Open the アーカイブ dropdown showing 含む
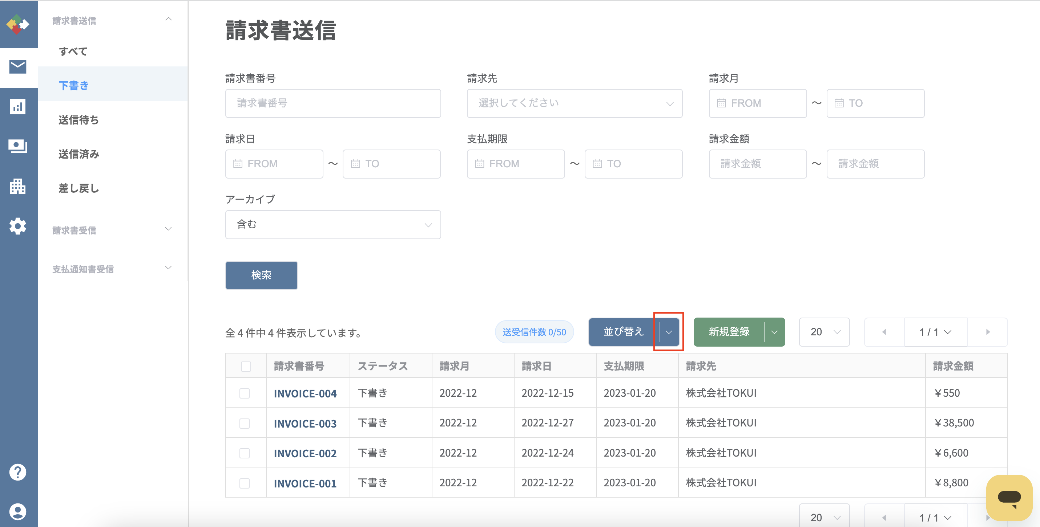 click(x=333, y=225)
